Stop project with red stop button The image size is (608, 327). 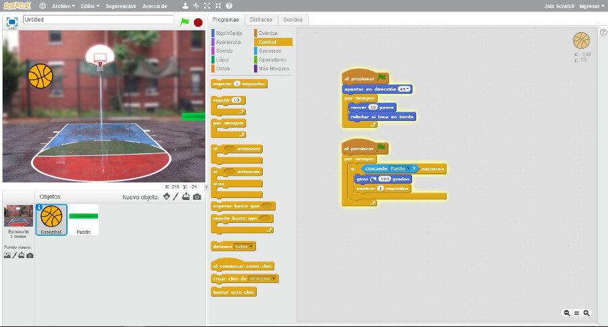click(x=198, y=22)
